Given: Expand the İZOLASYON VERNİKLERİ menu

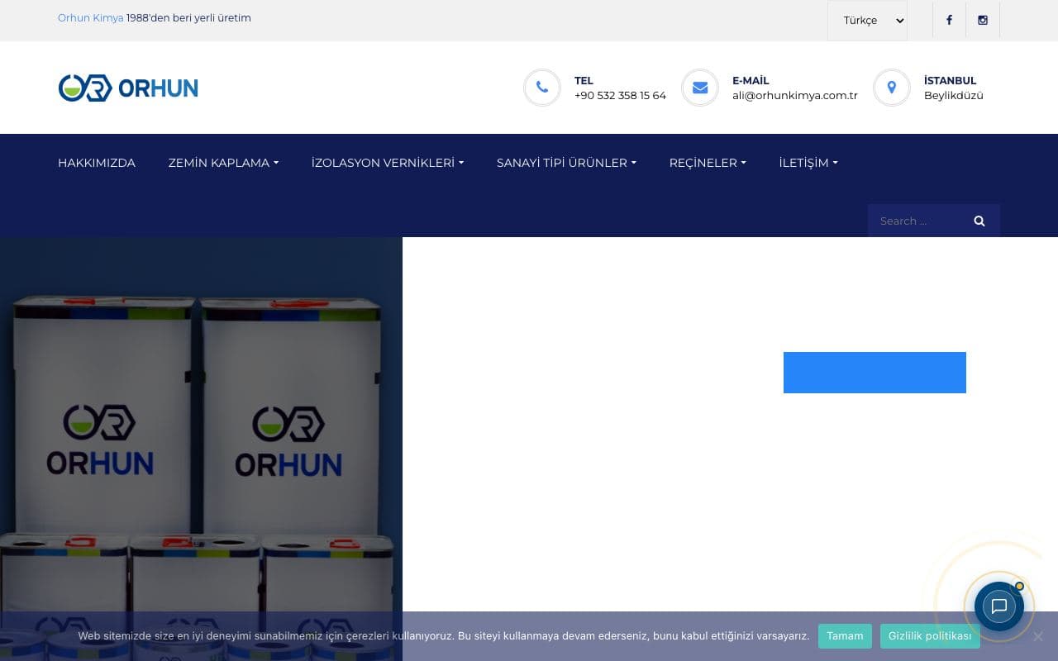Looking at the screenshot, I should 388,163.
